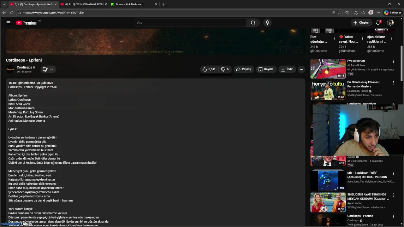Viewport: 404px width, 227px height.
Task: Open options for Cordiseps - Pseudo video
Action: (x=393, y=217)
